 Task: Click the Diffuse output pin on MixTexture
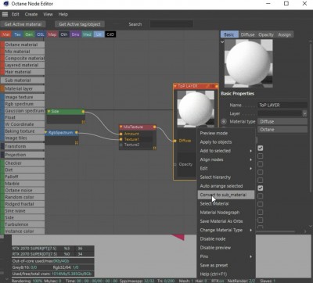coord(155,127)
